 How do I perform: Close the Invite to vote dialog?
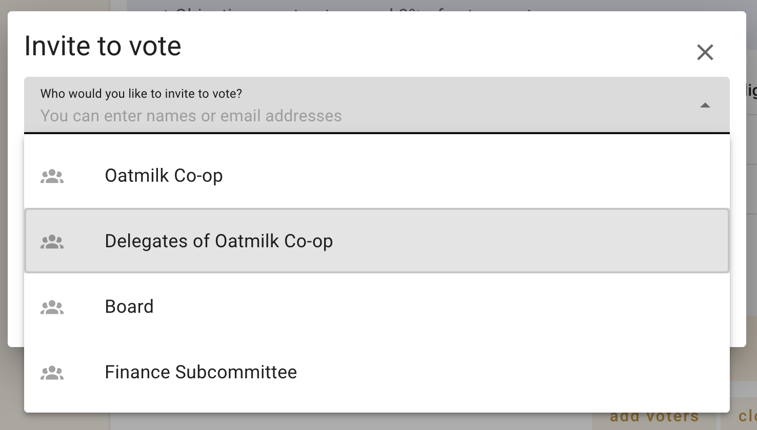tap(705, 52)
